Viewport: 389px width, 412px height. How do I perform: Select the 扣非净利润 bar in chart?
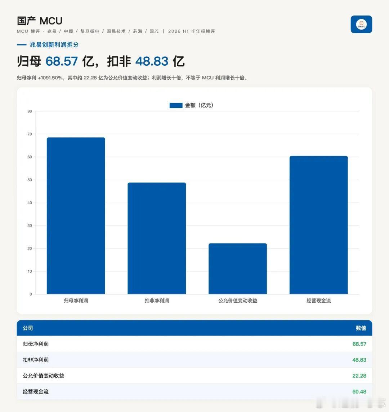click(157, 238)
